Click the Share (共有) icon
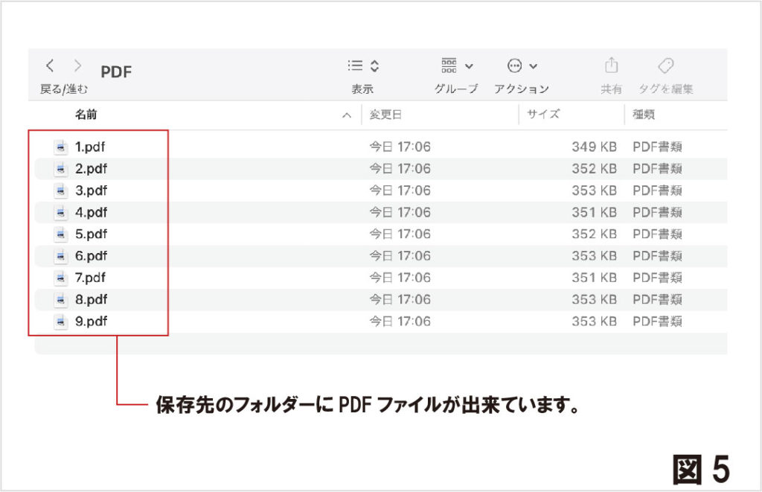The image size is (762, 492). tap(611, 66)
